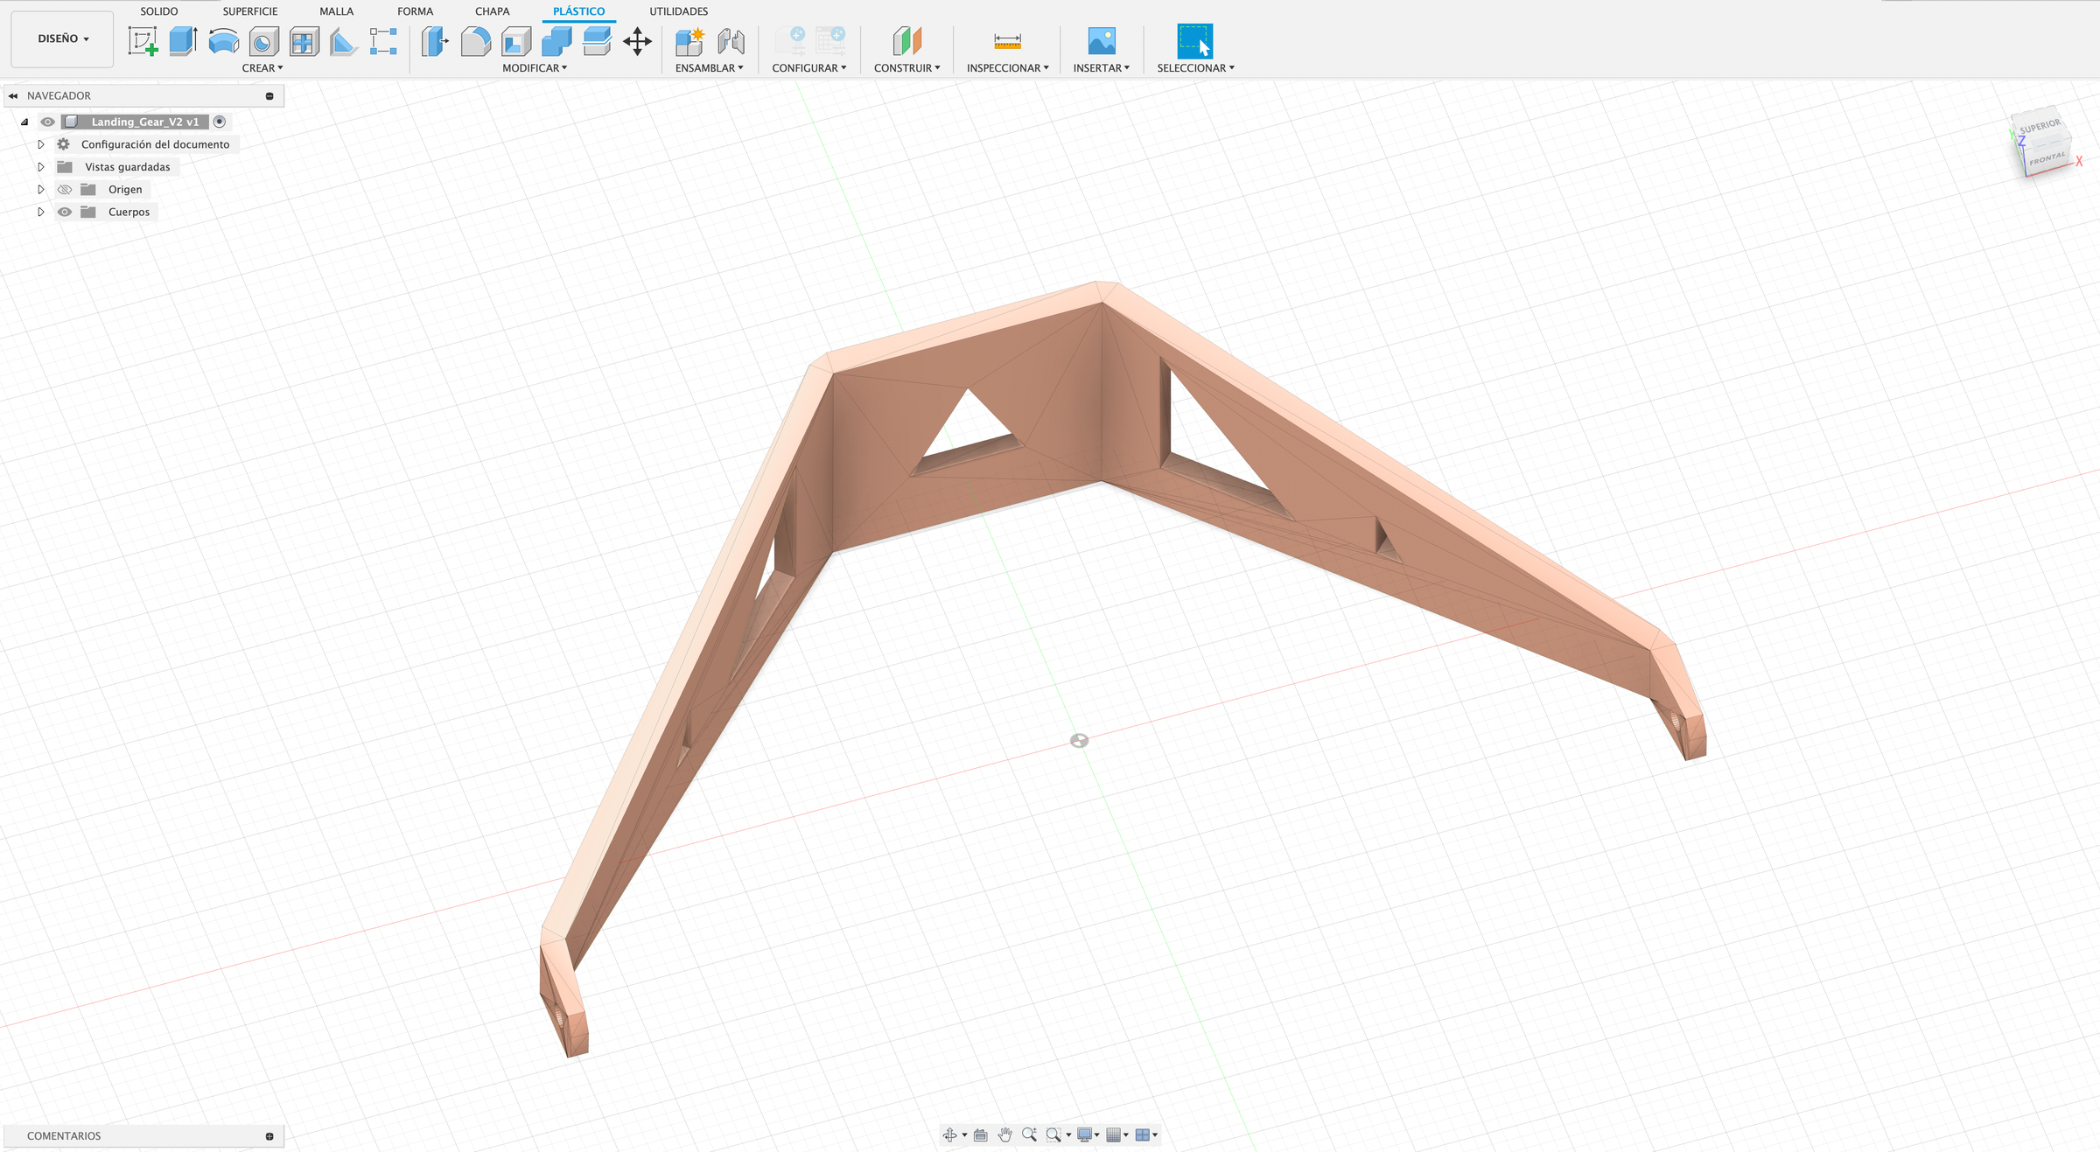Screen dimensions: 2100x1152
Task: Switch to the SUPERFICIE tab
Action: click(x=249, y=11)
